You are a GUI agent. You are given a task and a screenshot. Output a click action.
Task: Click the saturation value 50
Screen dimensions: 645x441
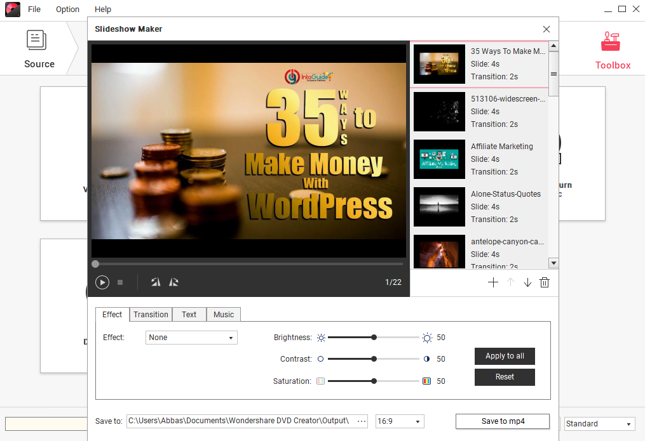(441, 381)
